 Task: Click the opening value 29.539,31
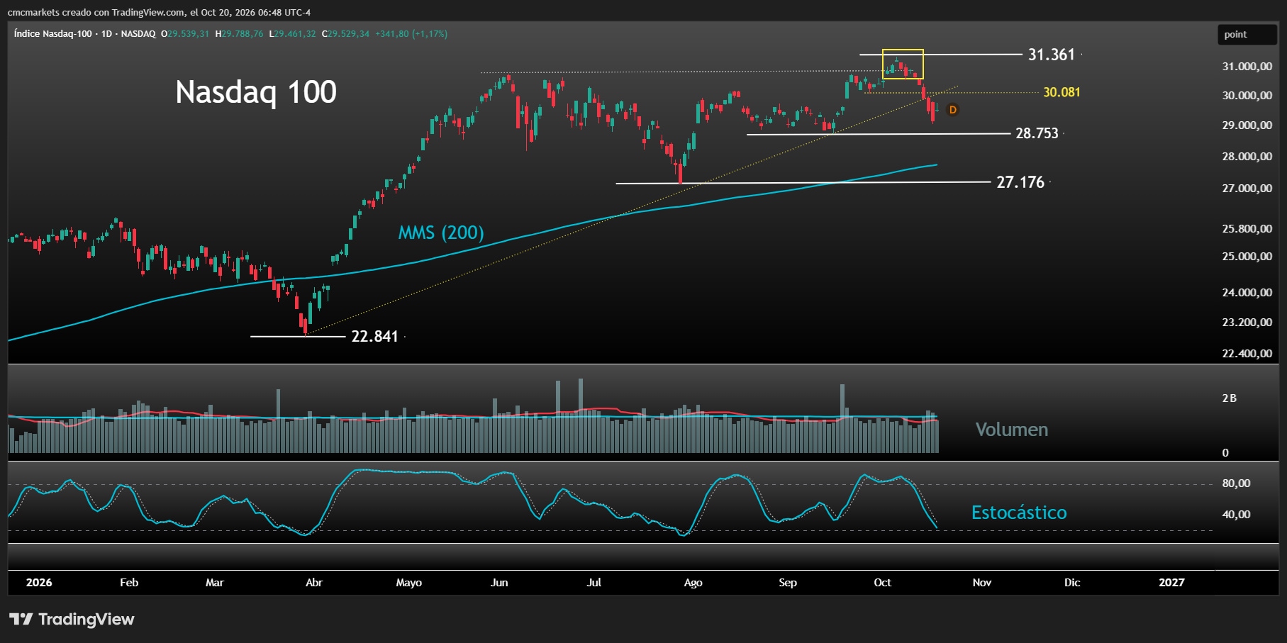(188, 33)
